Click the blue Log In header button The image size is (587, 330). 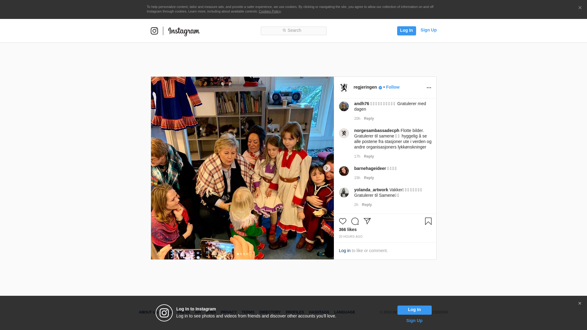pyautogui.click(x=406, y=31)
